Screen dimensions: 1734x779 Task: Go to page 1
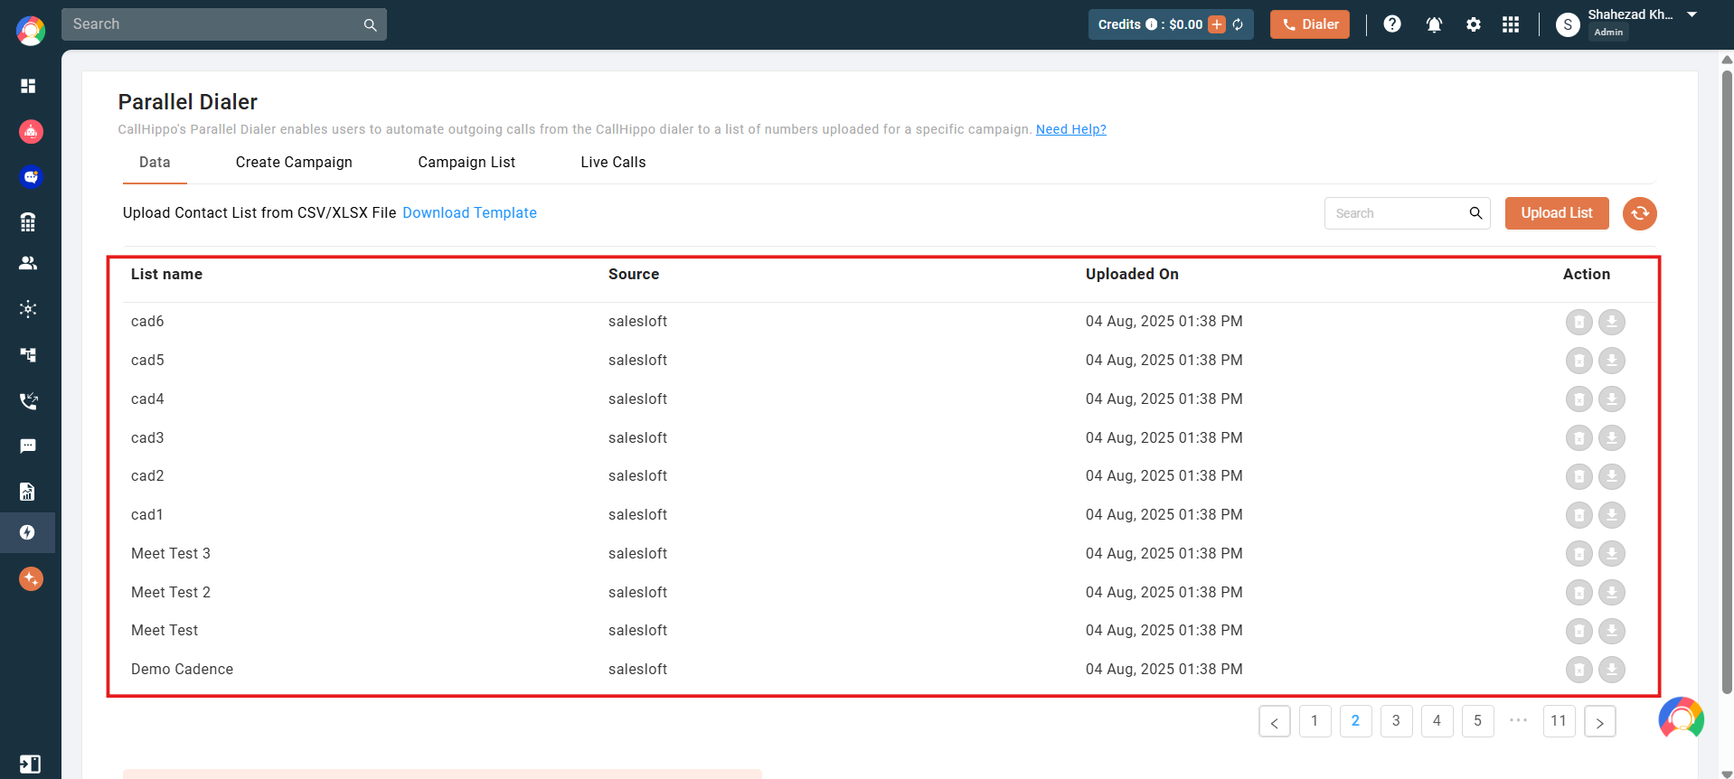1315,721
